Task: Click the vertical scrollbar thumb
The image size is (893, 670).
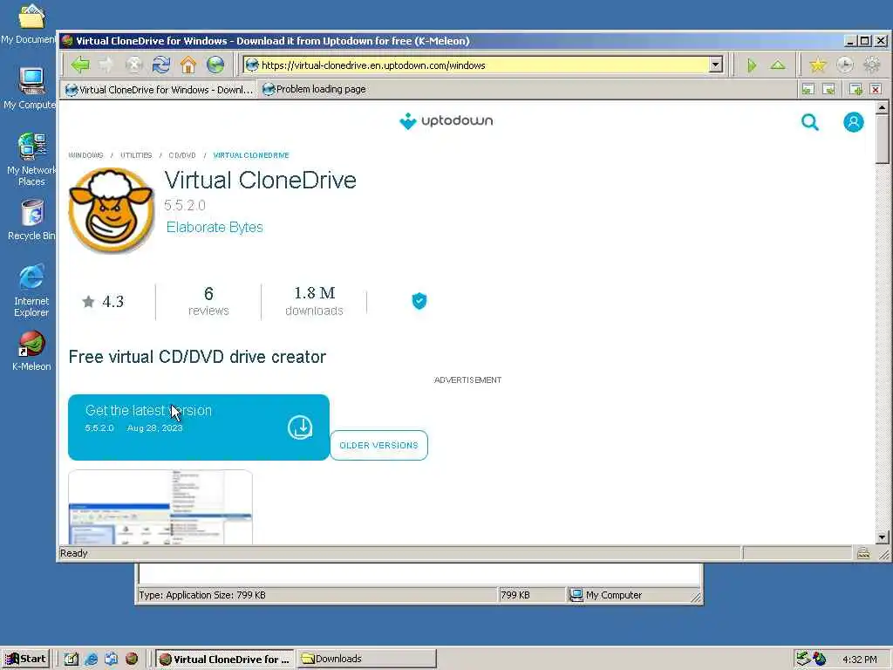Action: point(883,139)
